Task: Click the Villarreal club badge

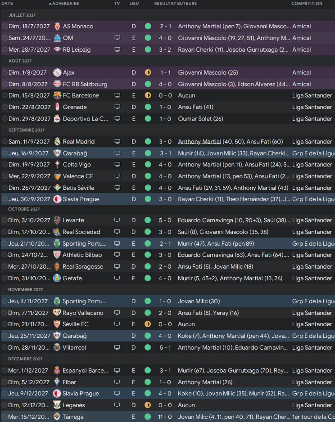Action: coord(57,347)
